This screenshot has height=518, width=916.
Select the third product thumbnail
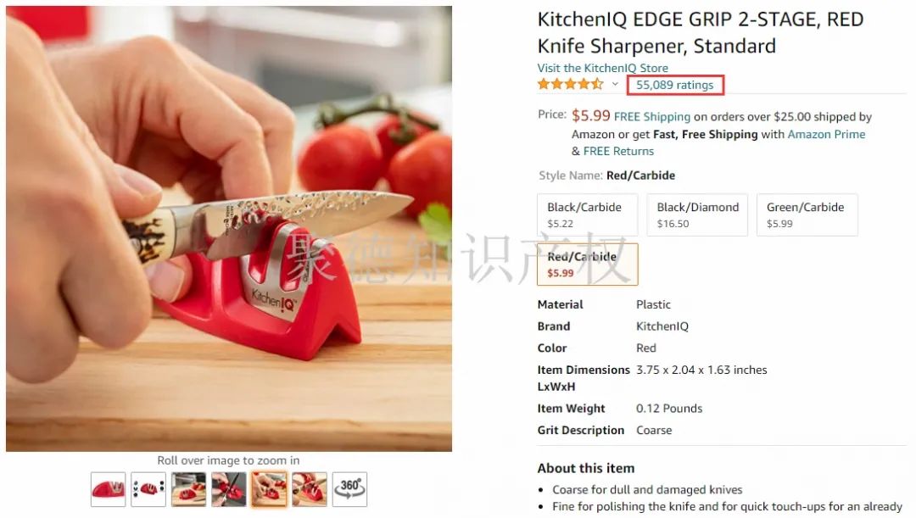[188, 489]
